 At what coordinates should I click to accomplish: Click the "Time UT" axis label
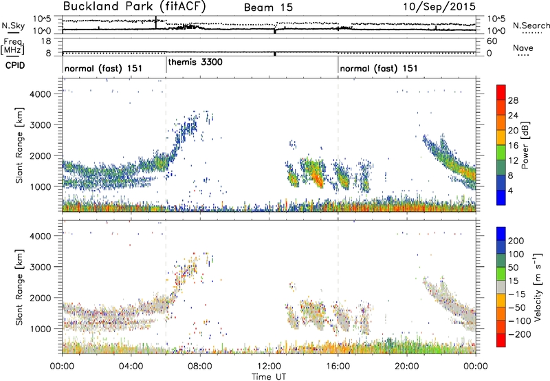point(269,376)
